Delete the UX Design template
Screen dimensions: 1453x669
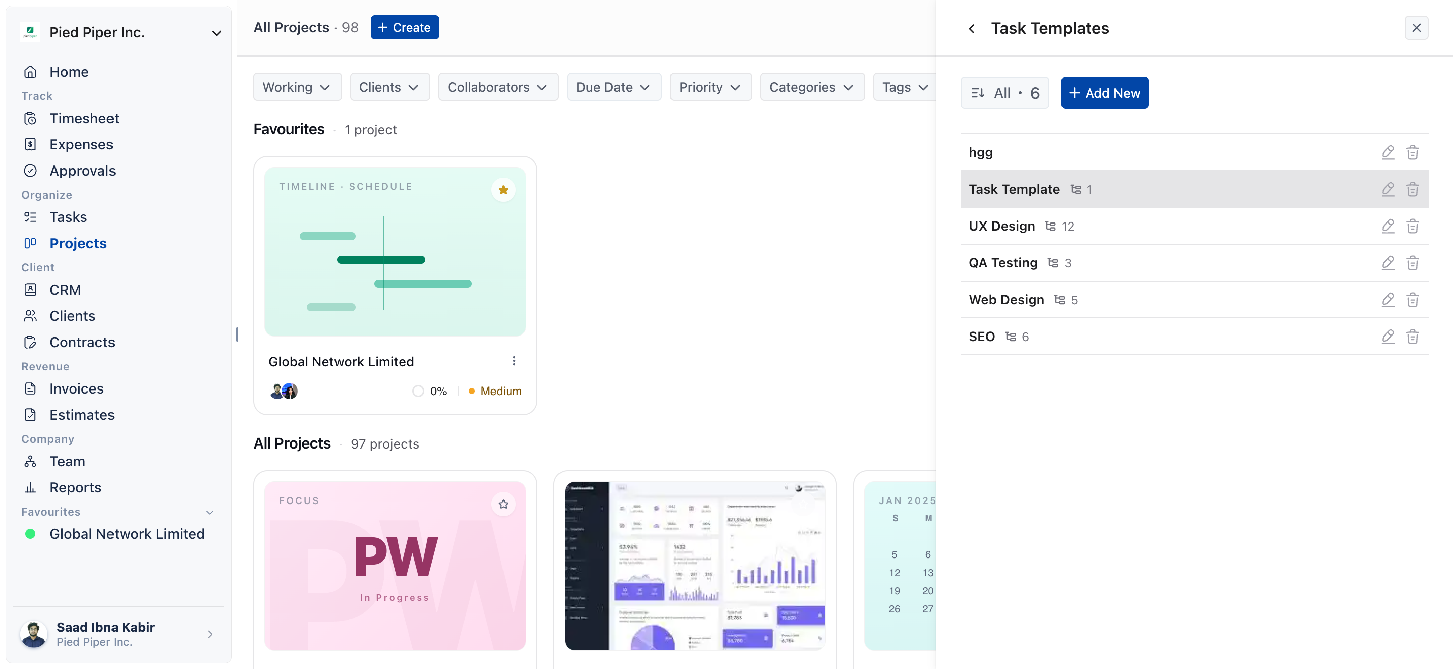pos(1412,226)
